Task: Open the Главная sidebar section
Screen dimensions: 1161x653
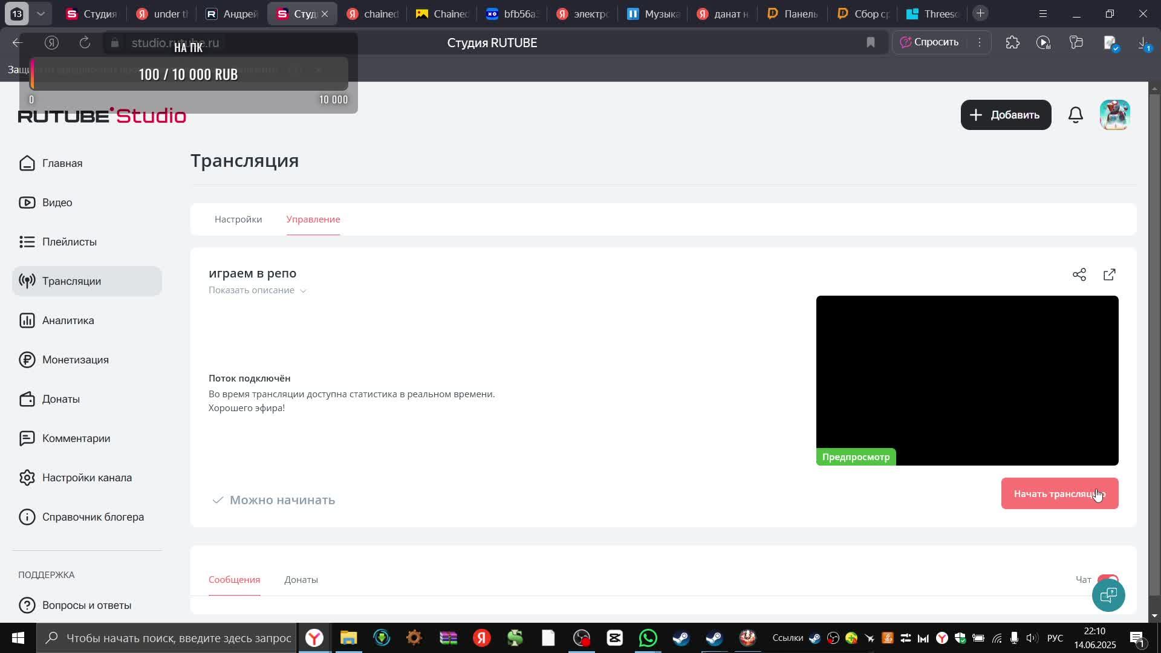Action: point(62,163)
